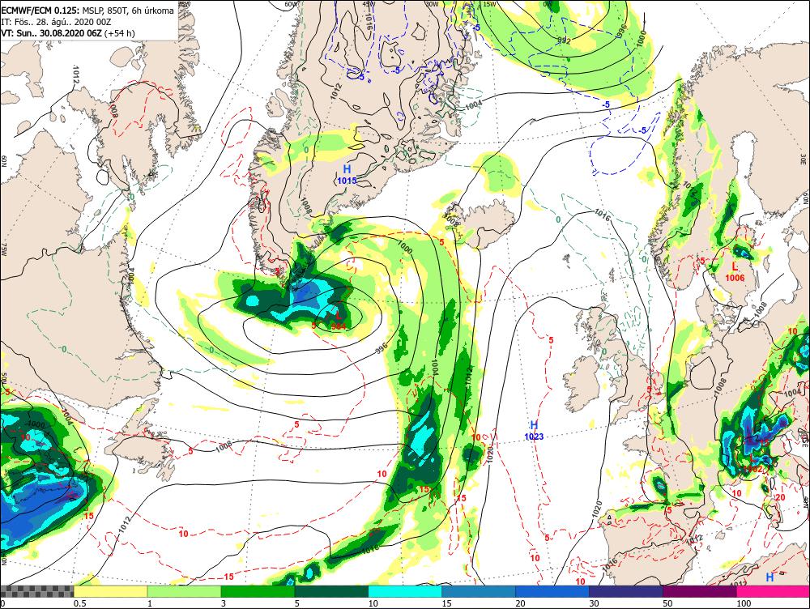Click the '50' value on legend scale

(668, 603)
